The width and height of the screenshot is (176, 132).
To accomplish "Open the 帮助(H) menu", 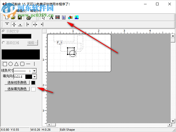I will (x=36, y=11).
